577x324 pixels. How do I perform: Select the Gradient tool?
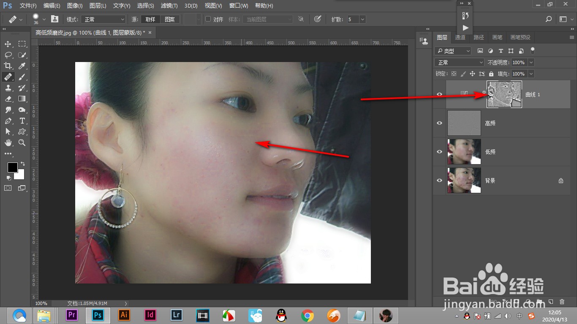point(22,99)
